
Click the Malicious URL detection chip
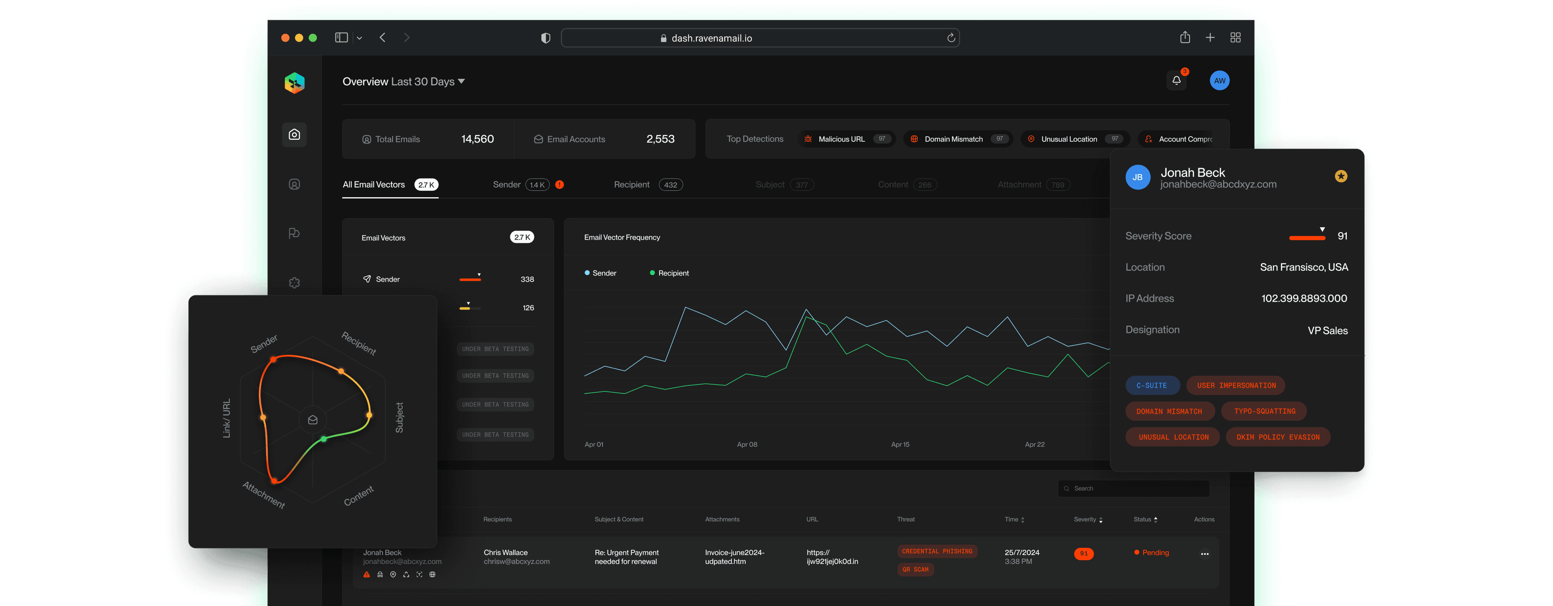(x=846, y=139)
